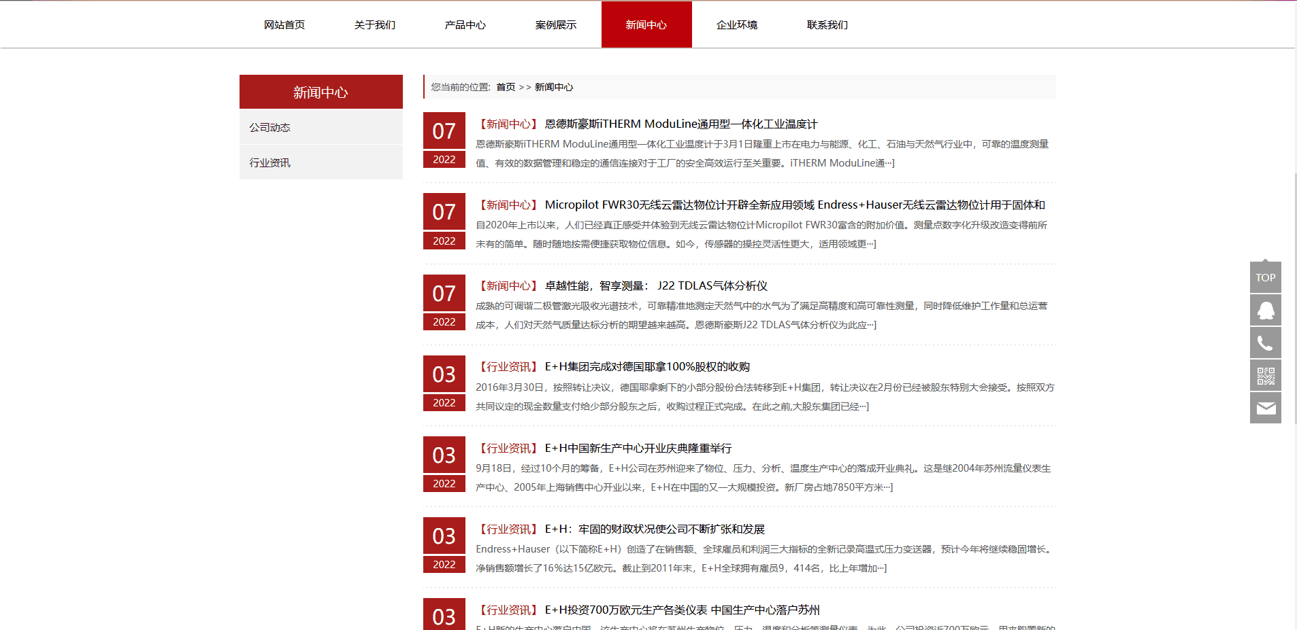Viewport: 1297px width, 630px height.
Task: Click the email envelope icon
Action: tap(1265, 408)
